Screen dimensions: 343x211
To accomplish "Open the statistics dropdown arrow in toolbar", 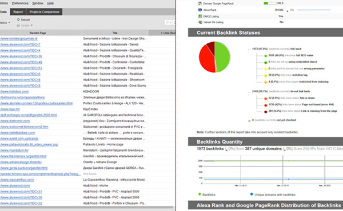I will [9, 22].
